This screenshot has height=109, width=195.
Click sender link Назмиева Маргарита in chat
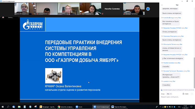tap(170, 36)
